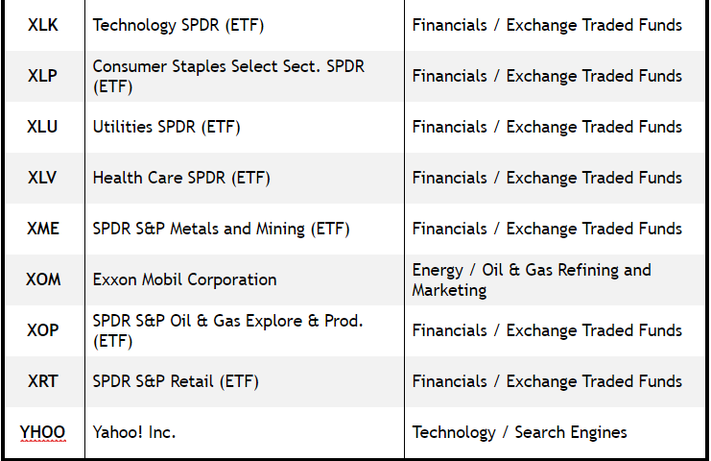
Task: Click Consumer Staples Select Sect. SPDR name
Action: point(228,76)
